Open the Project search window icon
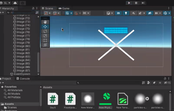This screenshot has height=111, width=174. coord(143,83)
